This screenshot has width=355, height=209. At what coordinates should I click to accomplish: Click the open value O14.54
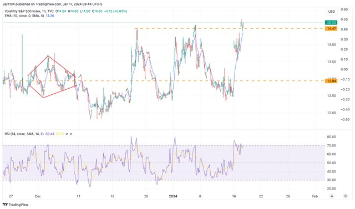tap(60, 11)
